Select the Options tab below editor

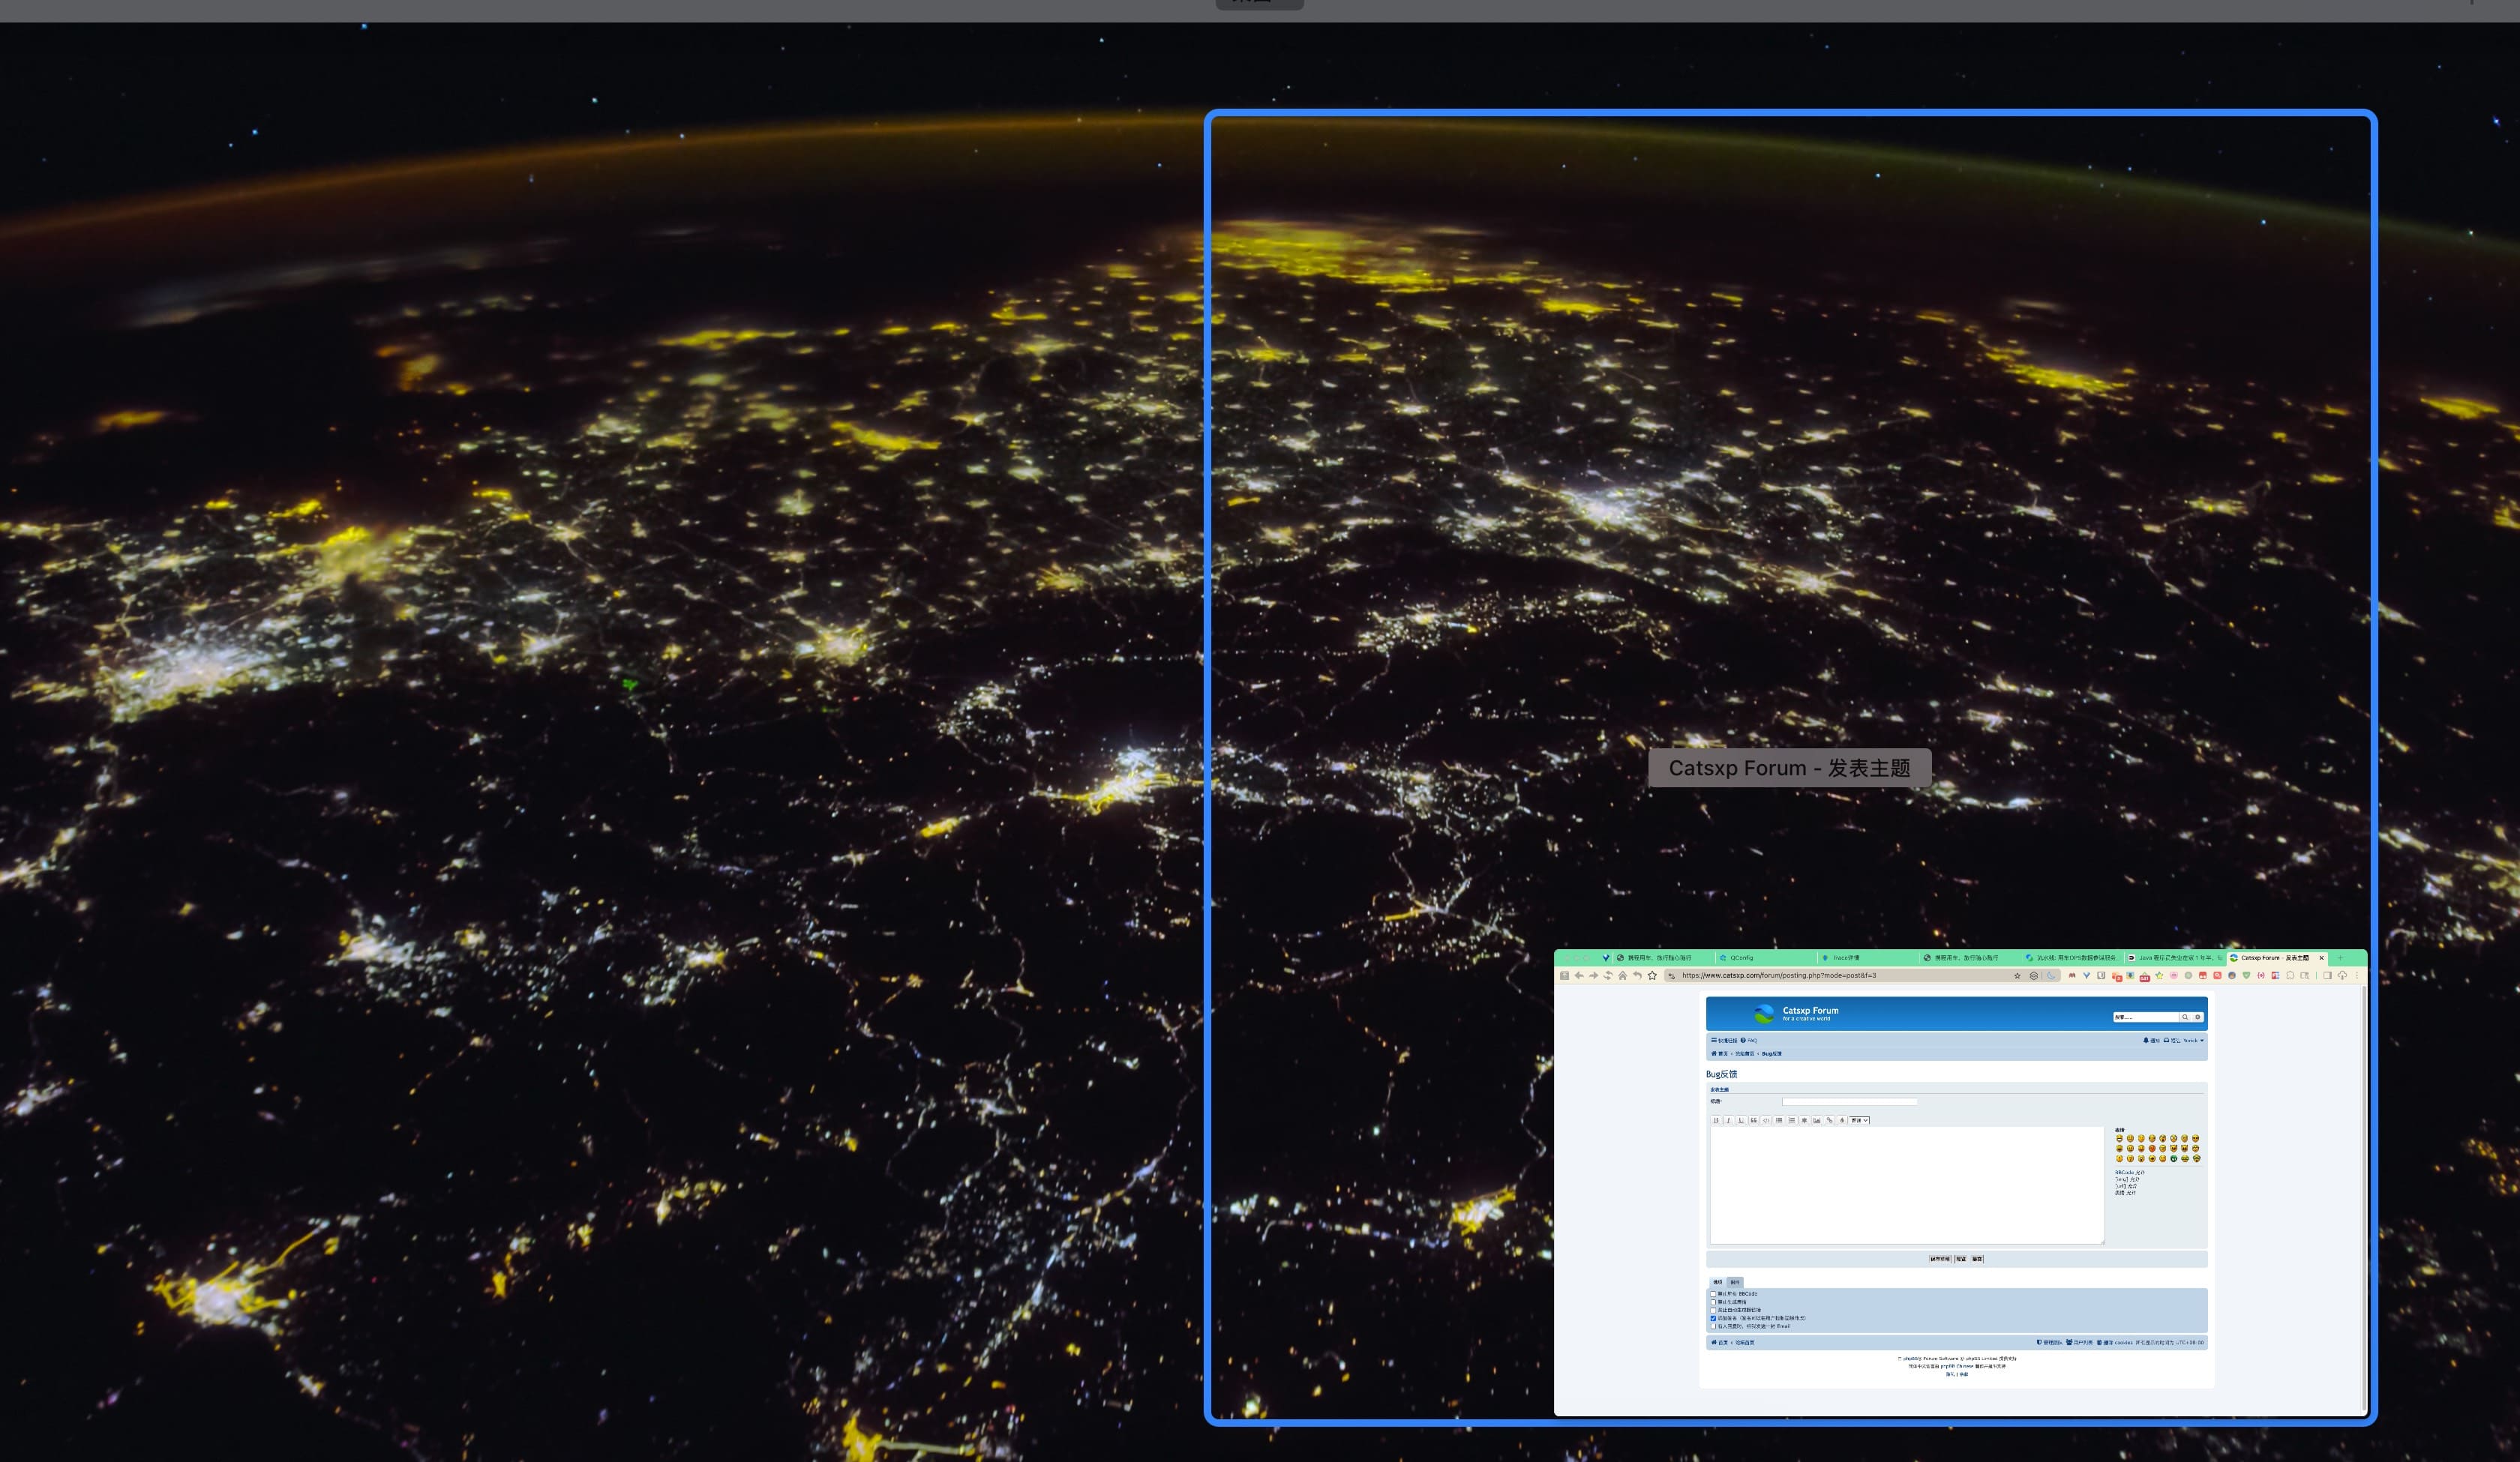[1718, 1282]
